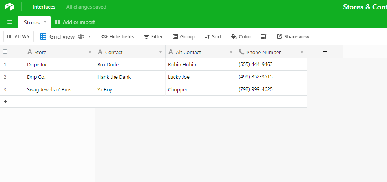Open the Alt Contact column dropdown
The width and height of the screenshot is (387, 182).
[x=231, y=52]
